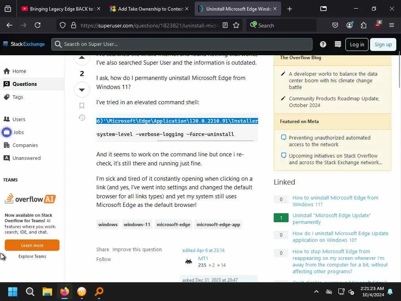Open Firefox View tab list icon
The width and height of the screenshot is (401, 301).
point(8,9)
